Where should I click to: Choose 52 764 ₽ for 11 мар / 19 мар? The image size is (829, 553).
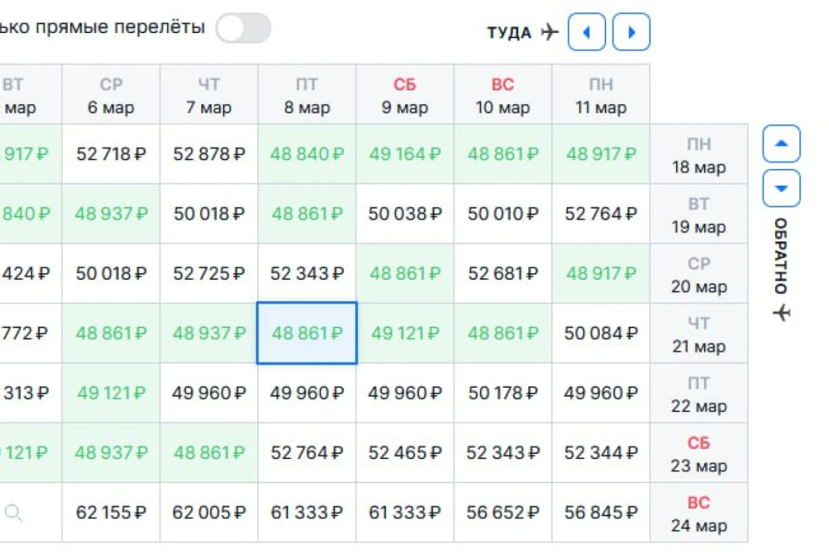(x=601, y=214)
